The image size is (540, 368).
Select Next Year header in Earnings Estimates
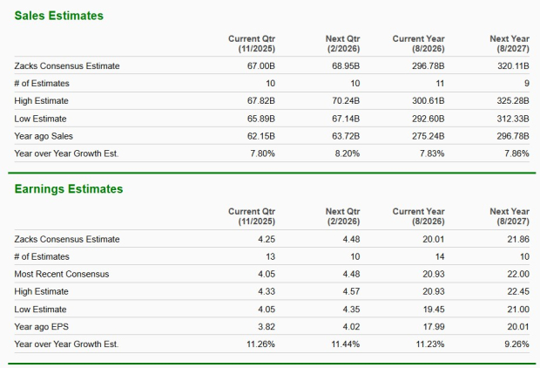click(510, 216)
